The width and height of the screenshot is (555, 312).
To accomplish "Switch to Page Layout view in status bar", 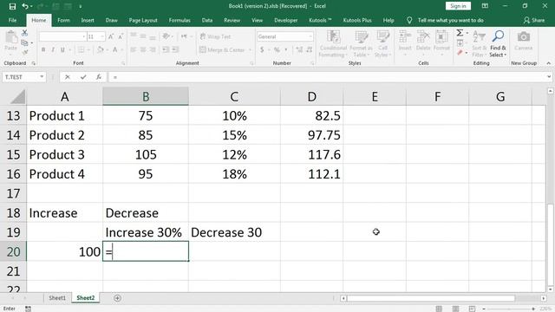I will (x=455, y=309).
